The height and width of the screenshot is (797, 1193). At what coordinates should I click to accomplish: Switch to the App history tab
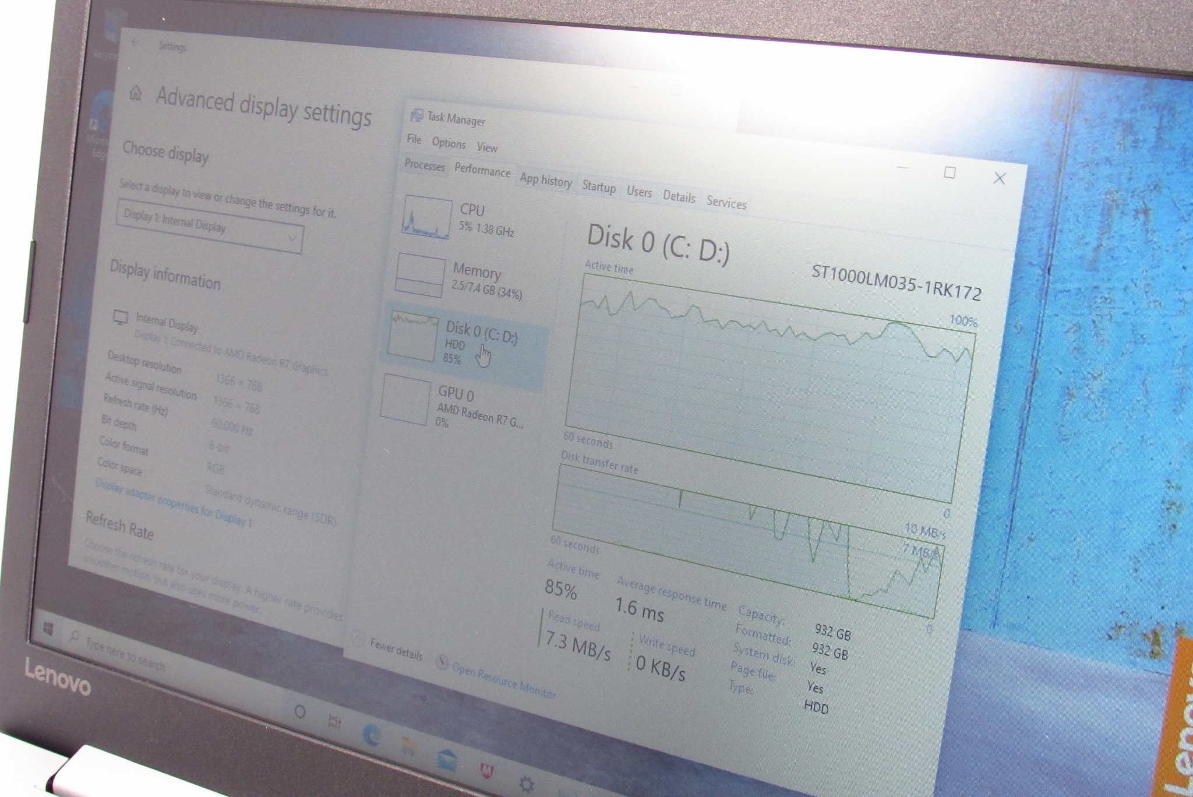(546, 180)
